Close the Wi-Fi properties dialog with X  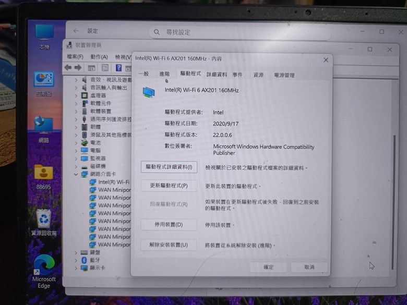pyautogui.click(x=326, y=60)
